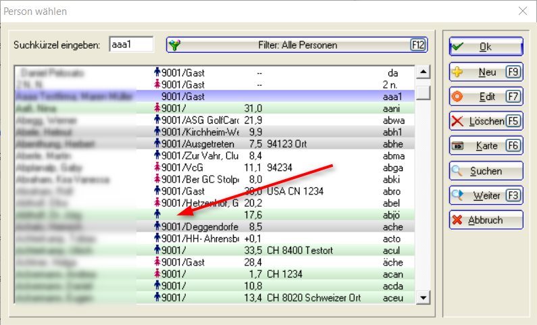The image size is (537, 325).
Task: Click the red X icon for Löschen
Action: pyautogui.click(x=458, y=122)
